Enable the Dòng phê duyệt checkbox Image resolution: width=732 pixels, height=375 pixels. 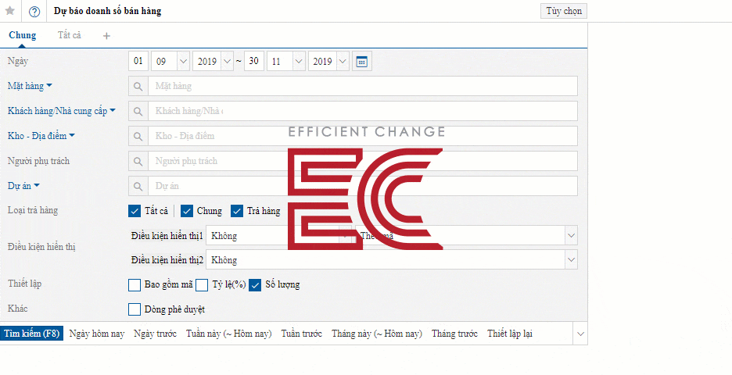[135, 309]
